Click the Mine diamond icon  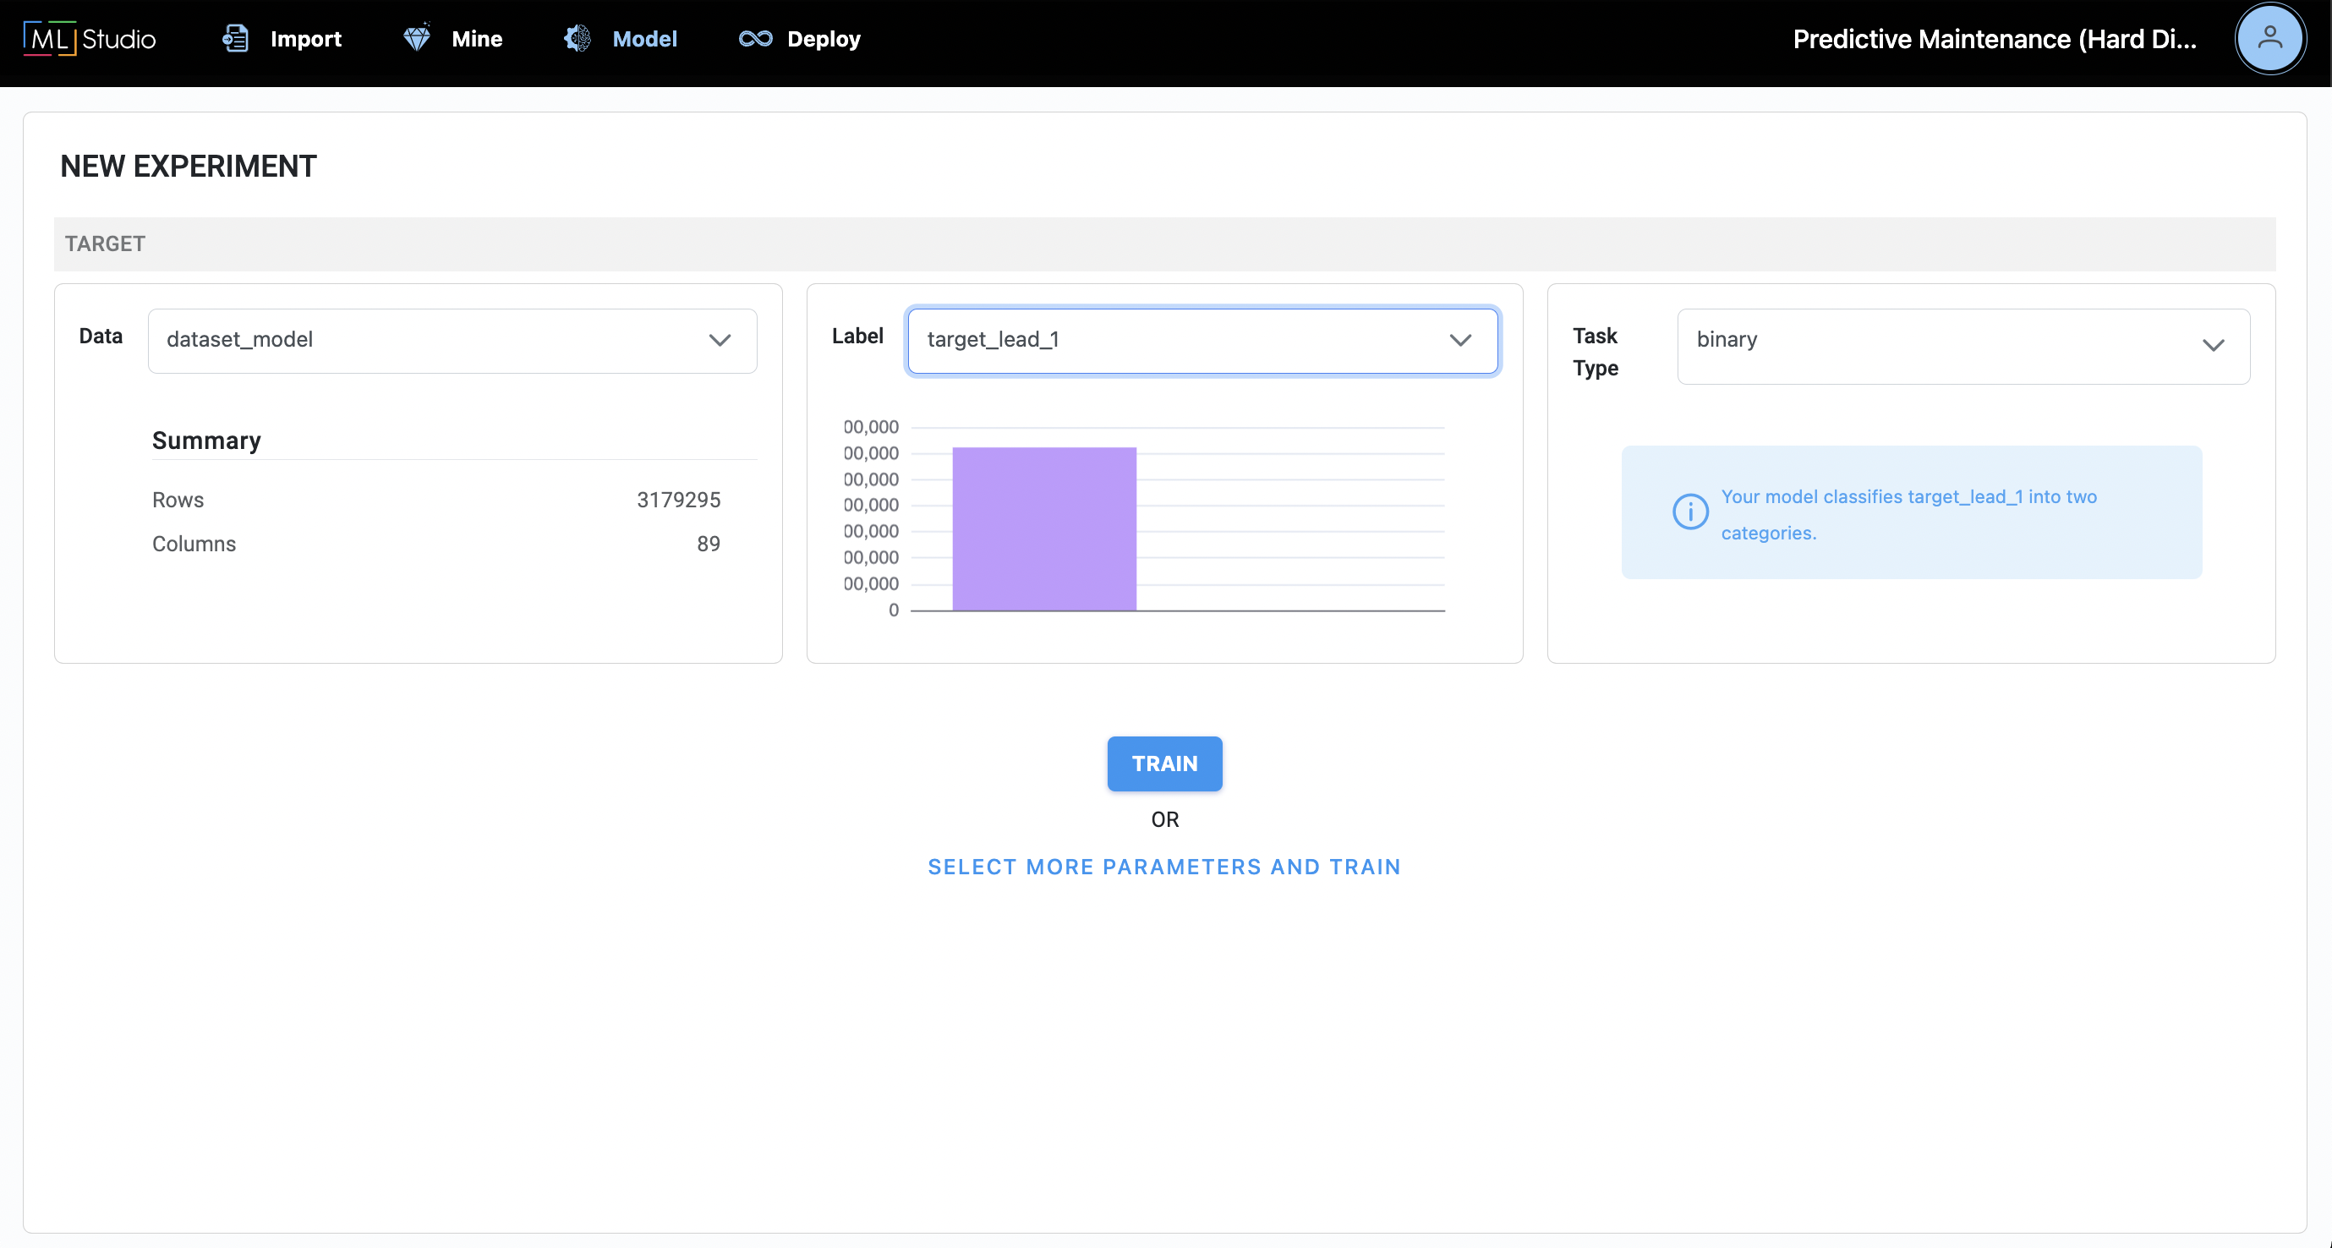coord(416,39)
